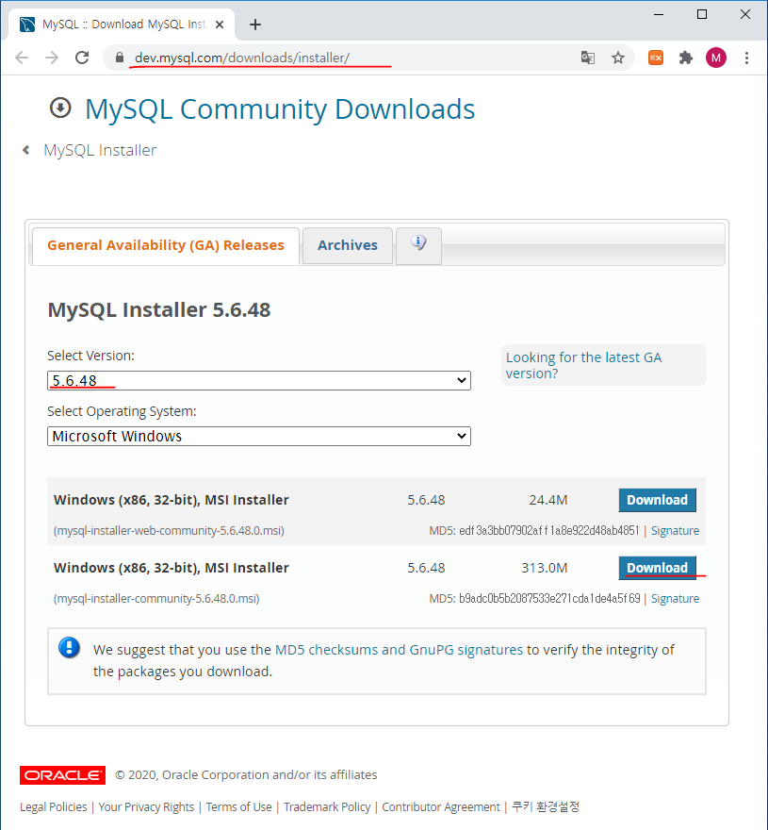The height and width of the screenshot is (830, 768).
Task: Open Signature link for mysql-installer-community msi
Action: [x=675, y=599]
